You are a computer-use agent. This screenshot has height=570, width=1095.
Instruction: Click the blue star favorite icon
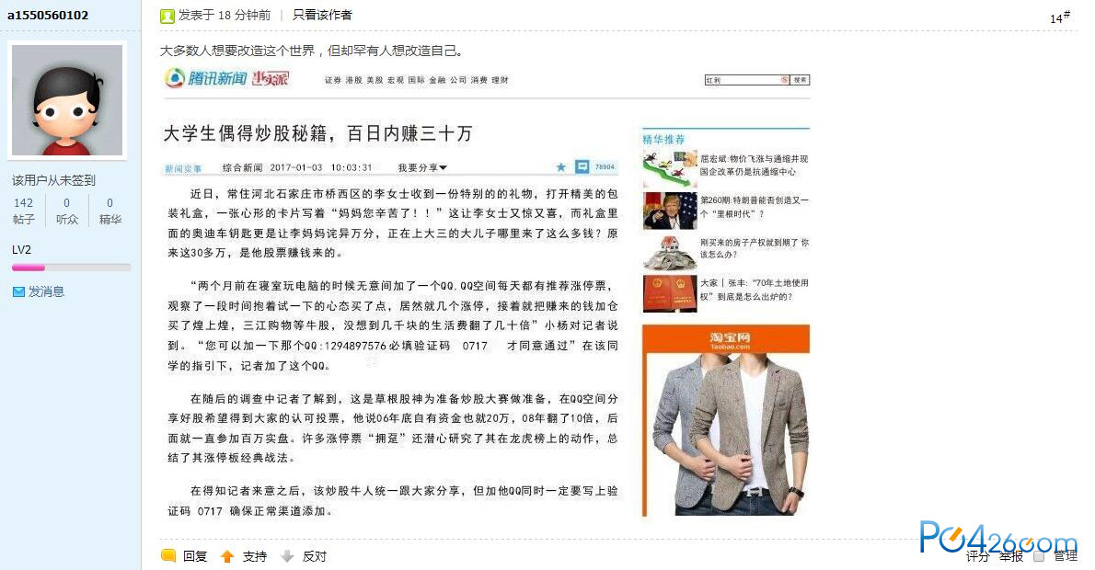tap(560, 167)
